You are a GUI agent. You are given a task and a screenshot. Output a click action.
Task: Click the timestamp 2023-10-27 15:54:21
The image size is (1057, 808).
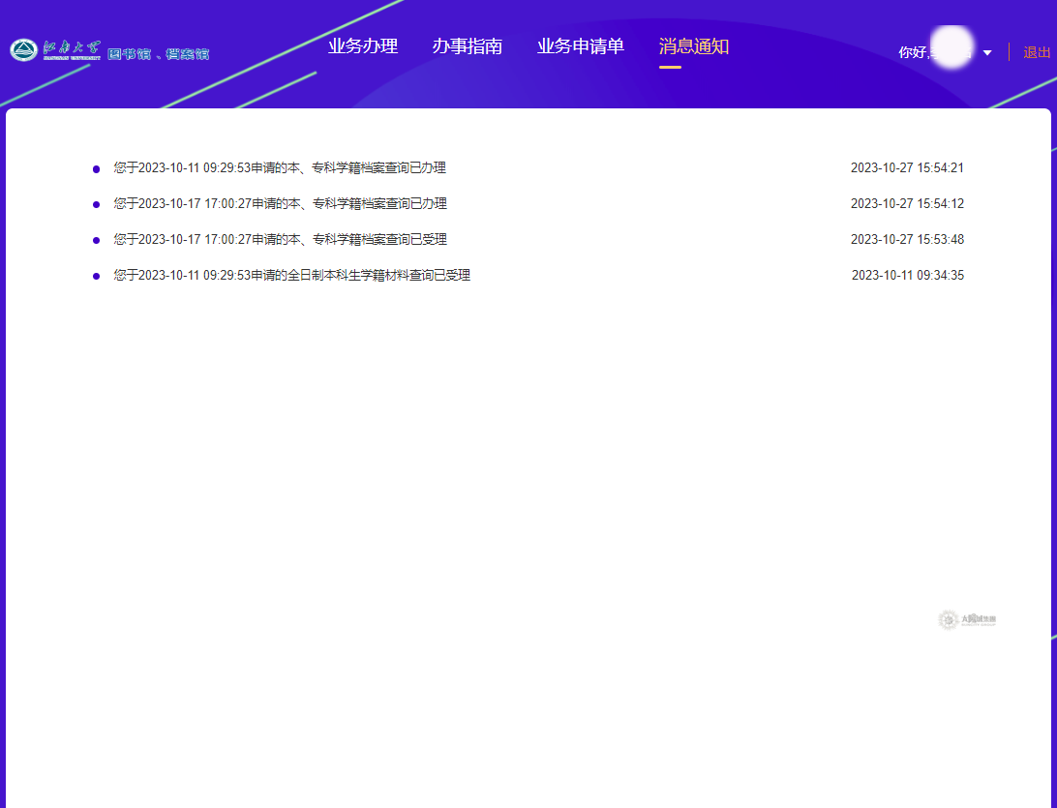tap(907, 168)
